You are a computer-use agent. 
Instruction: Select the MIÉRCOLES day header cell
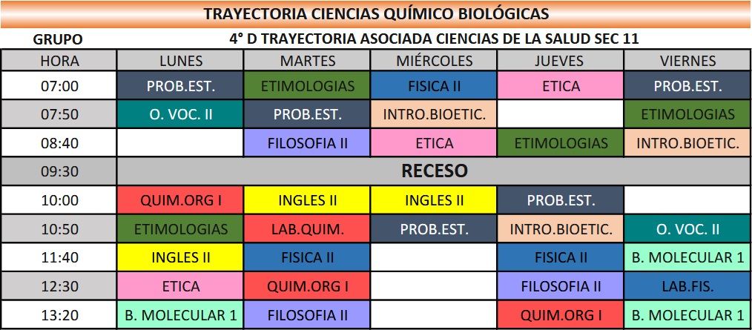click(x=434, y=61)
